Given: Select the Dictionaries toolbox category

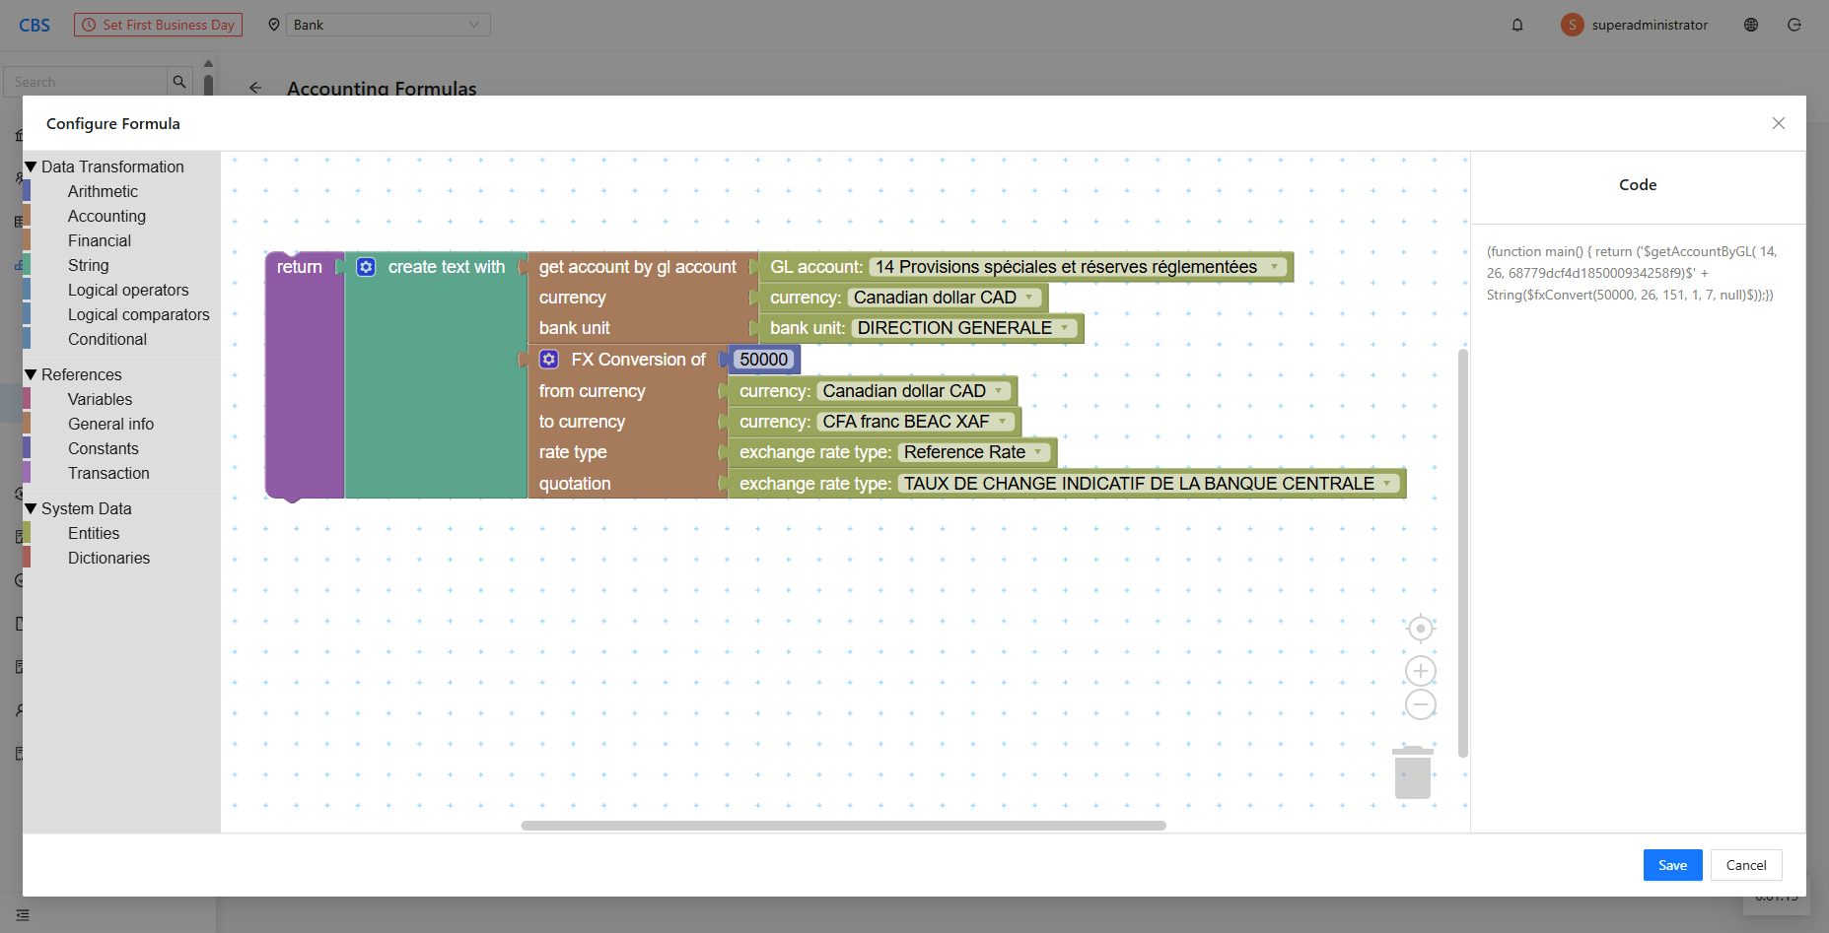Looking at the screenshot, I should point(108,558).
